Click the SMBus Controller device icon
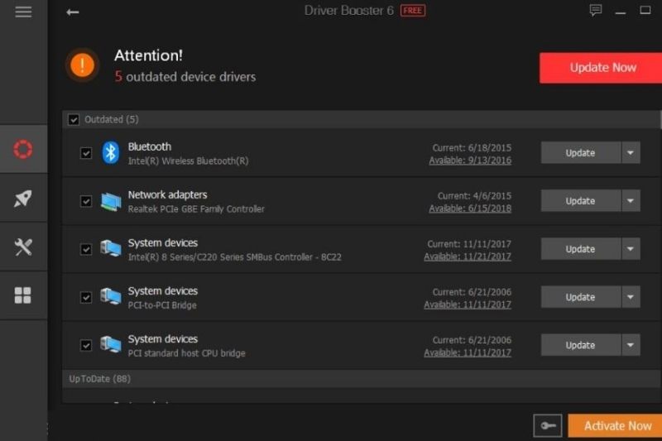The width and height of the screenshot is (662, 441). point(111,248)
